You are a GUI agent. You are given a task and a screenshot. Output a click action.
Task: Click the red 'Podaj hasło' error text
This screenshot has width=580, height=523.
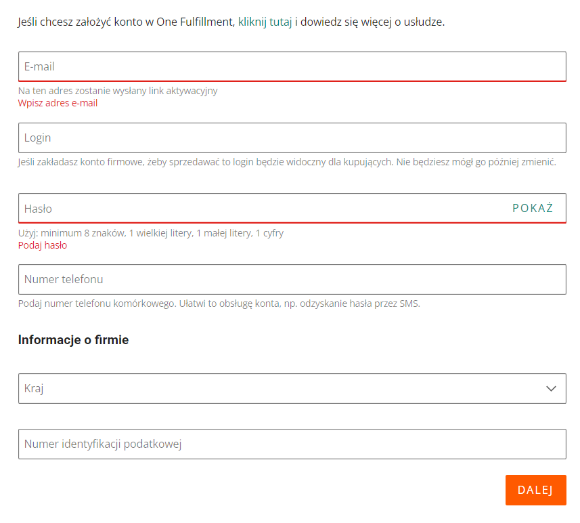(43, 245)
